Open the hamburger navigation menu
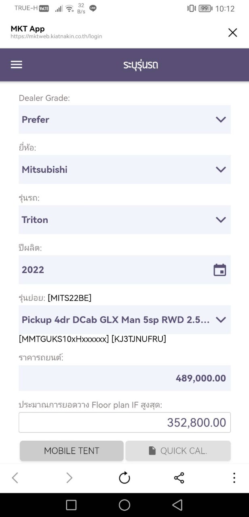The image size is (249, 517). [x=17, y=65]
